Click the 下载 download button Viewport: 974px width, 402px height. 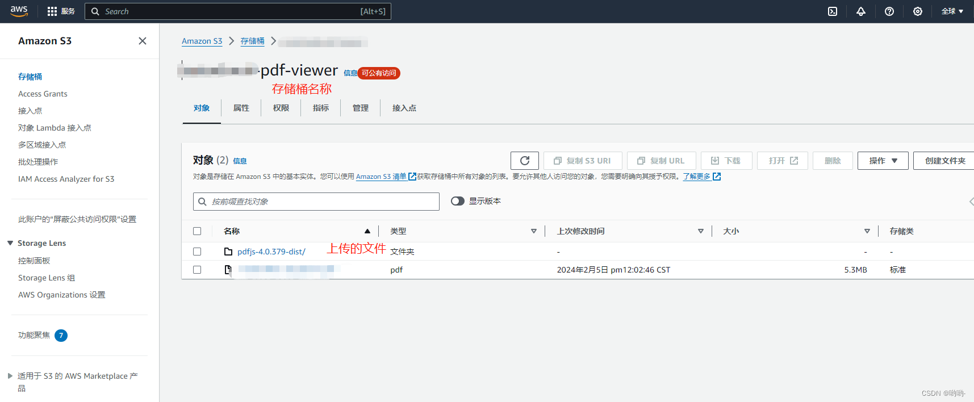pos(726,161)
